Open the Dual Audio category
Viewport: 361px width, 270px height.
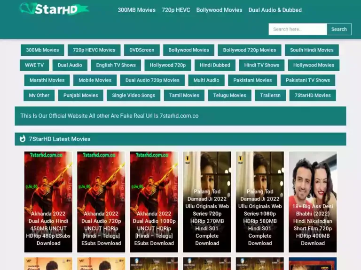pyautogui.click(x=70, y=65)
